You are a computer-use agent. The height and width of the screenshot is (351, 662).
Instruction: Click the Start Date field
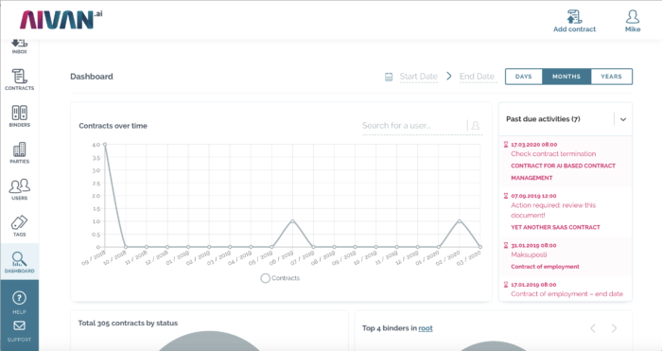[418, 77]
